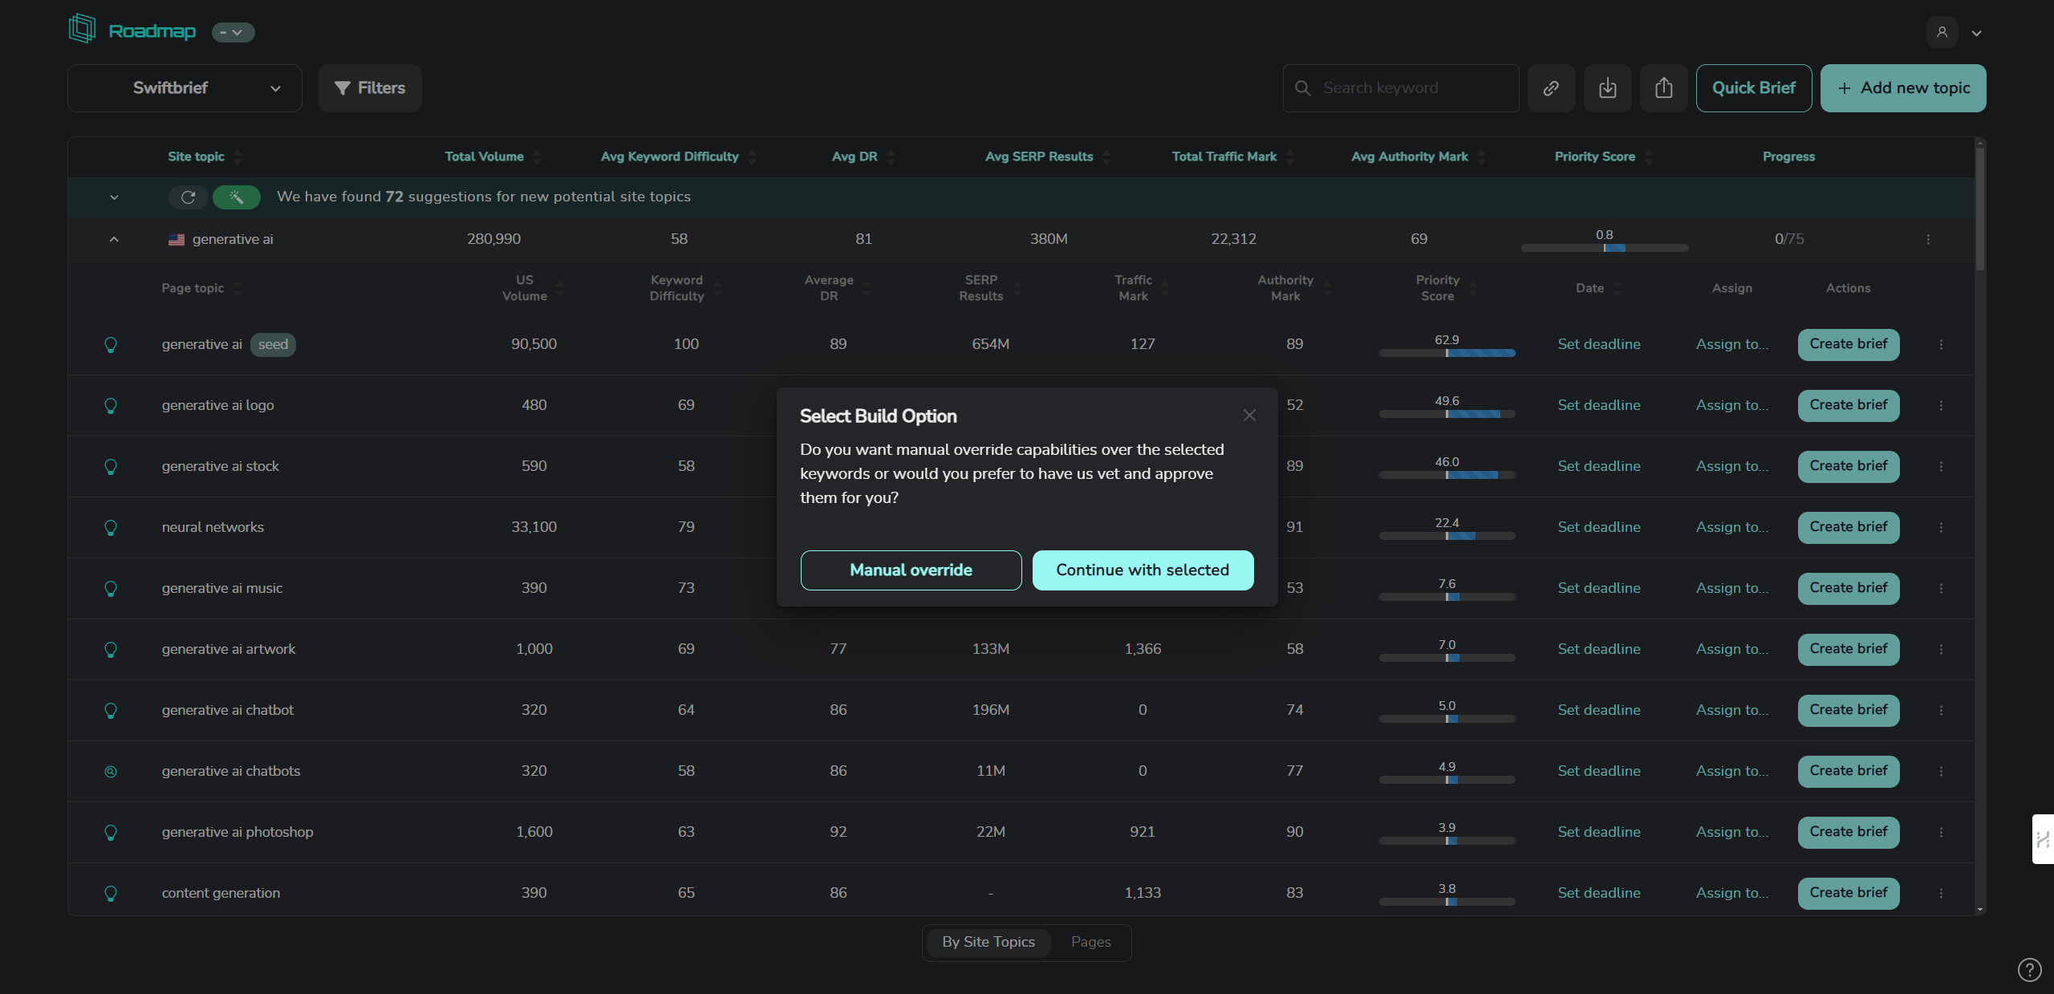The height and width of the screenshot is (994, 2054).
Task: Click the table vertical scrollbar
Action: (1980, 209)
